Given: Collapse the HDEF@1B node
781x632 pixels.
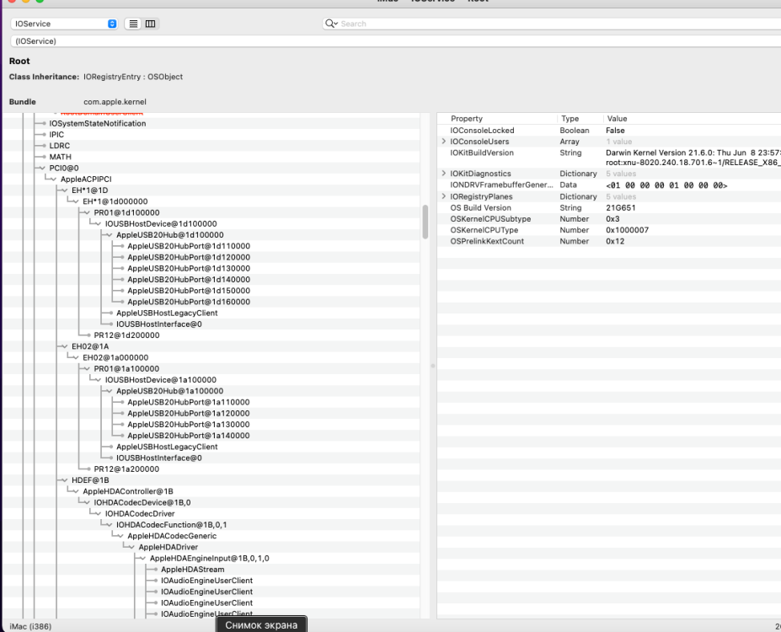Looking at the screenshot, I should 65,480.
